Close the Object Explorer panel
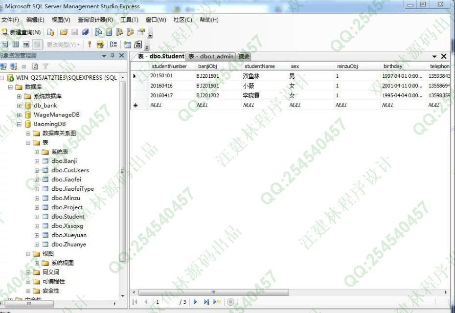This screenshot has width=455, height=313. coord(122,55)
